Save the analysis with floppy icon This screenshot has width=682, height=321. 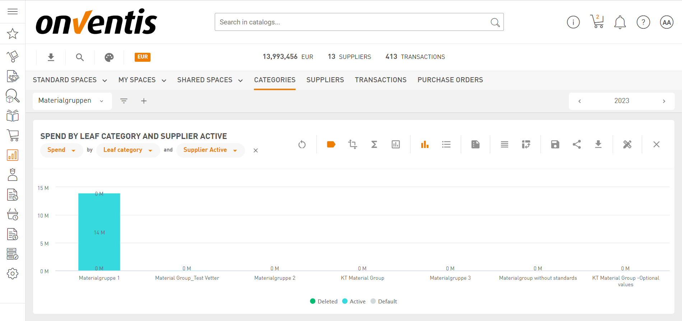[x=555, y=144]
